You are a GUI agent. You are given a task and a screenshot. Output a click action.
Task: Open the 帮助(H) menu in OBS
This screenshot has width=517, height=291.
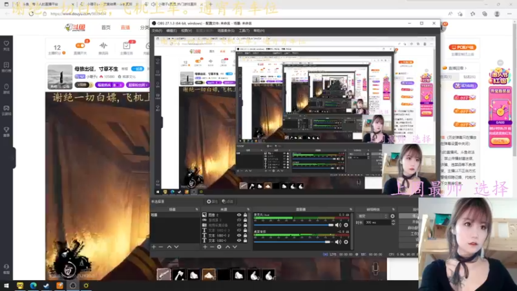tap(259, 30)
